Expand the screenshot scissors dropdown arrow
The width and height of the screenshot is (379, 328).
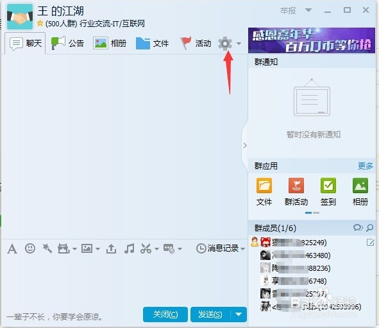(156, 249)
